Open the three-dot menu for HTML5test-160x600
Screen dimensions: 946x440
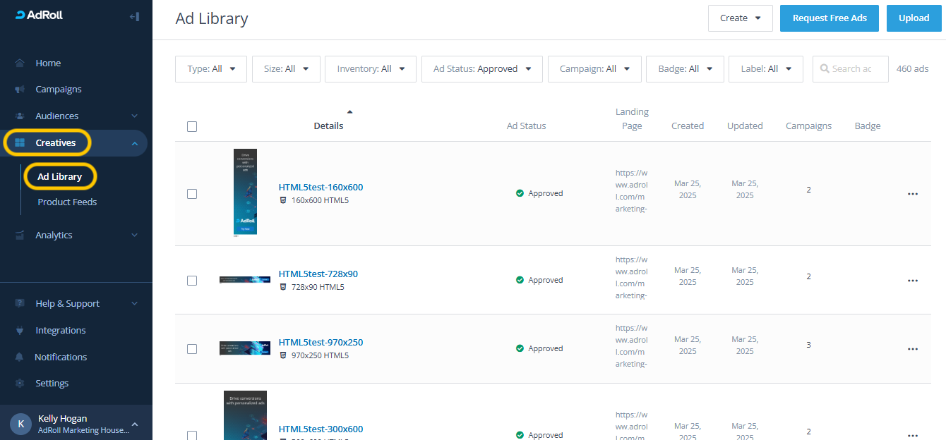click(912, 194)
